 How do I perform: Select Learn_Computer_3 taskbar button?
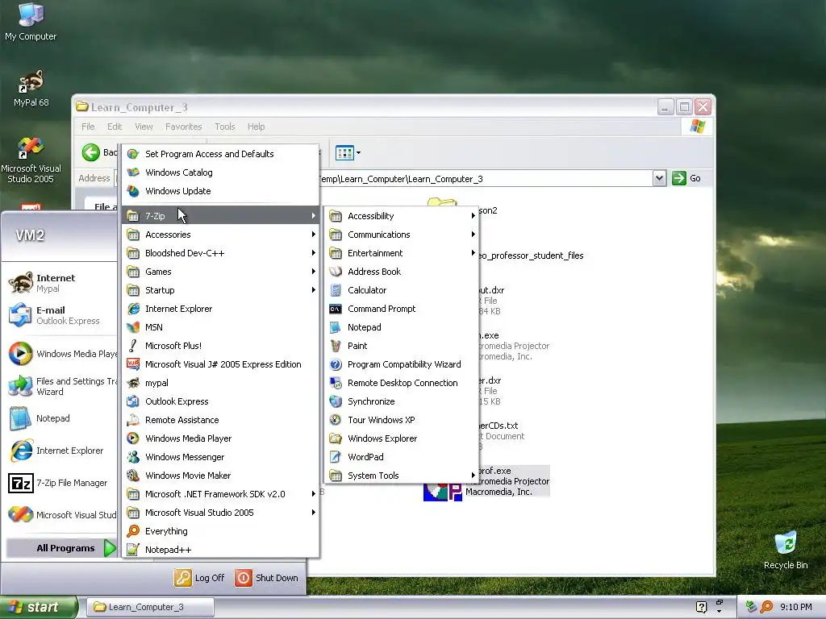(x=150, y=607)
